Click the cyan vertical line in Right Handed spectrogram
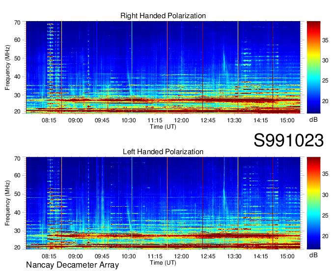Screen dimensions: 334x271 coord(132,67)
